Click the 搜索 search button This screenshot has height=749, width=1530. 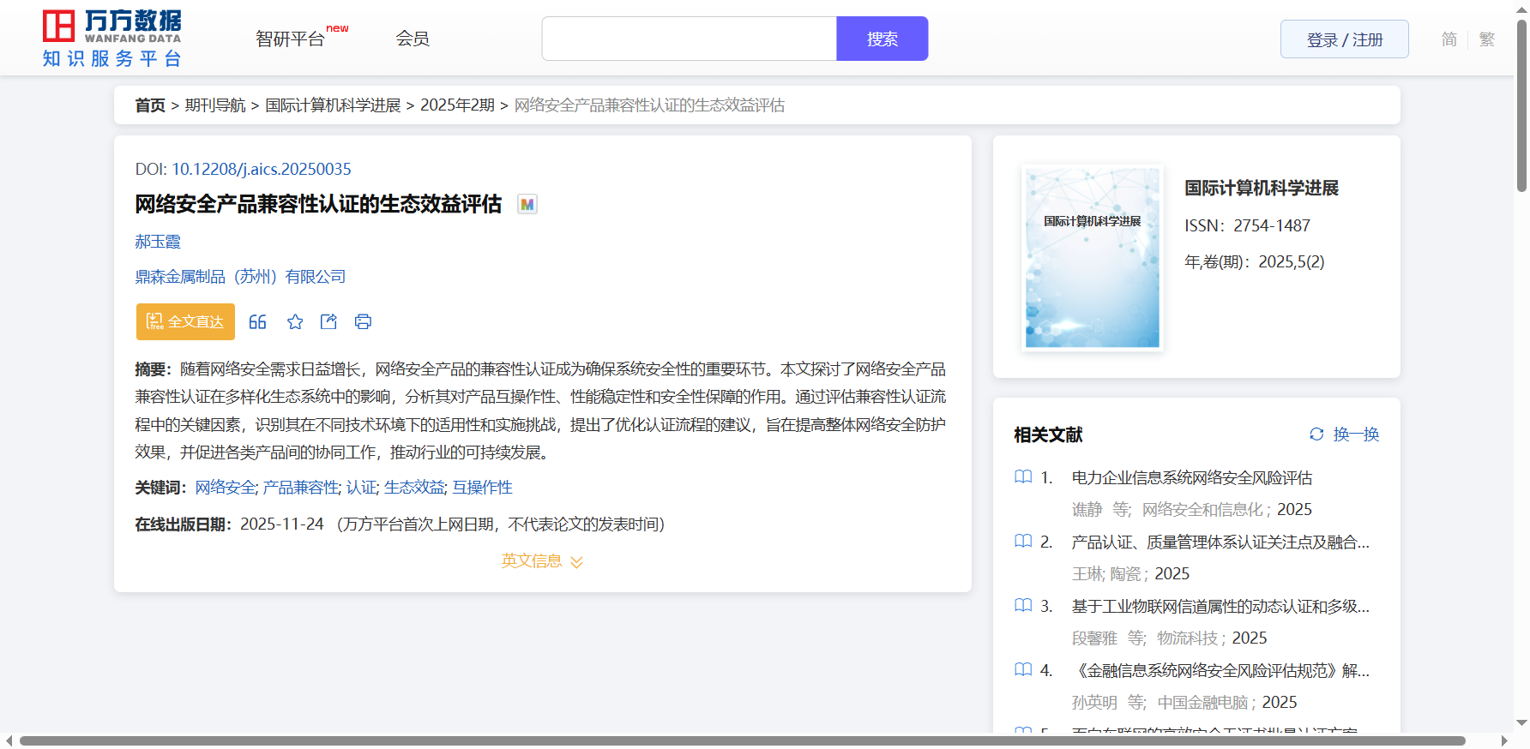click(882, 39)
